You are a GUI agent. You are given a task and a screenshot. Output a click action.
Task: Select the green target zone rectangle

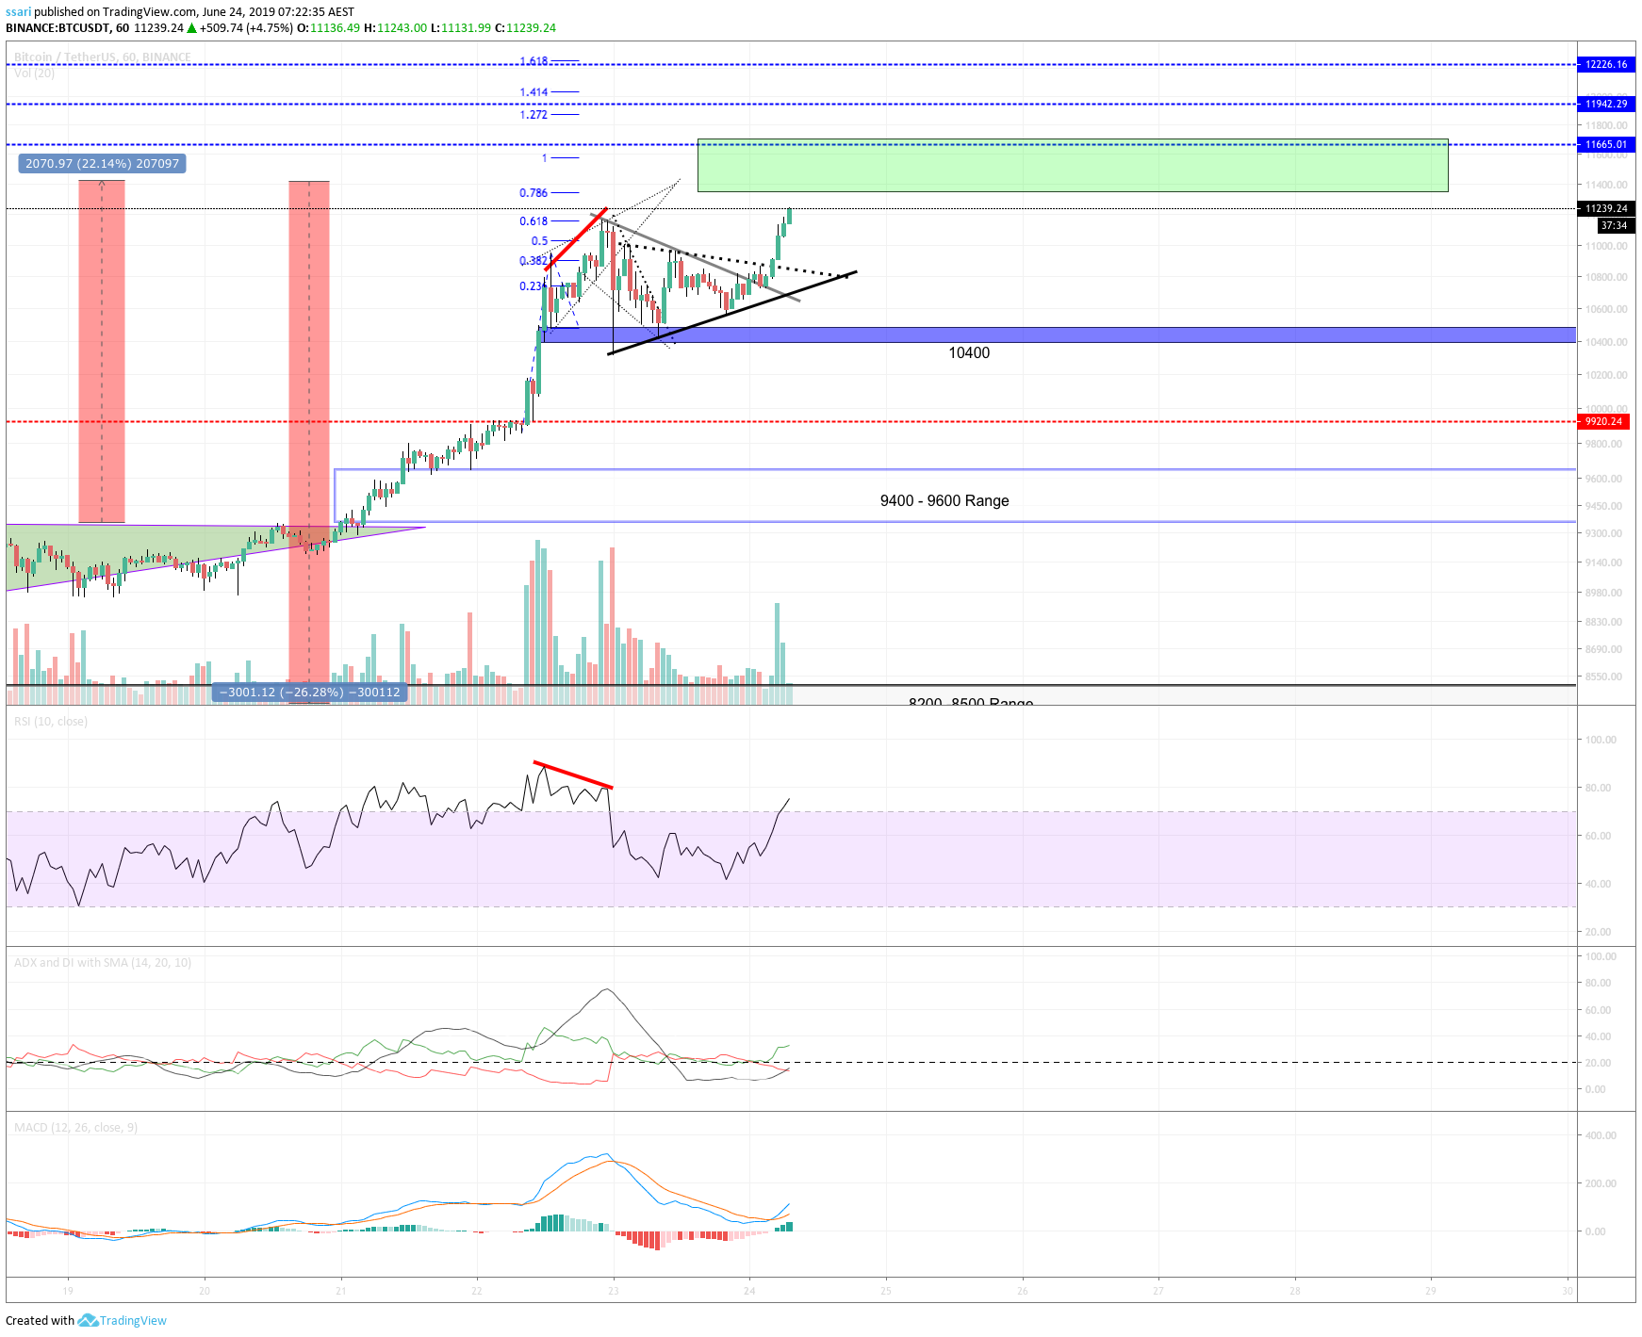1073,166
